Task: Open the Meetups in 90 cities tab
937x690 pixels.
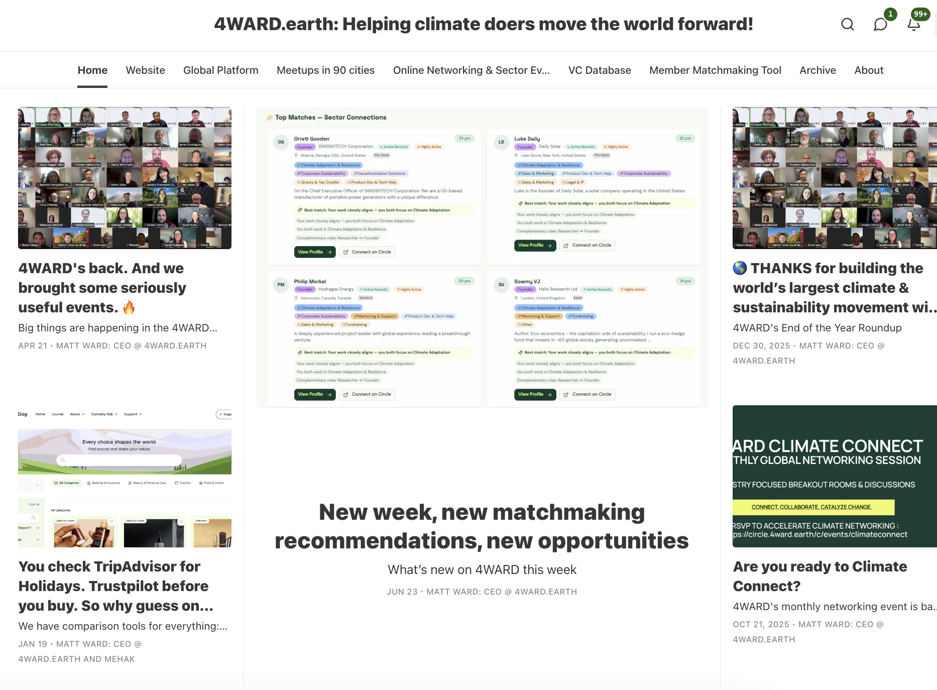Action: [x=325, y=70]
